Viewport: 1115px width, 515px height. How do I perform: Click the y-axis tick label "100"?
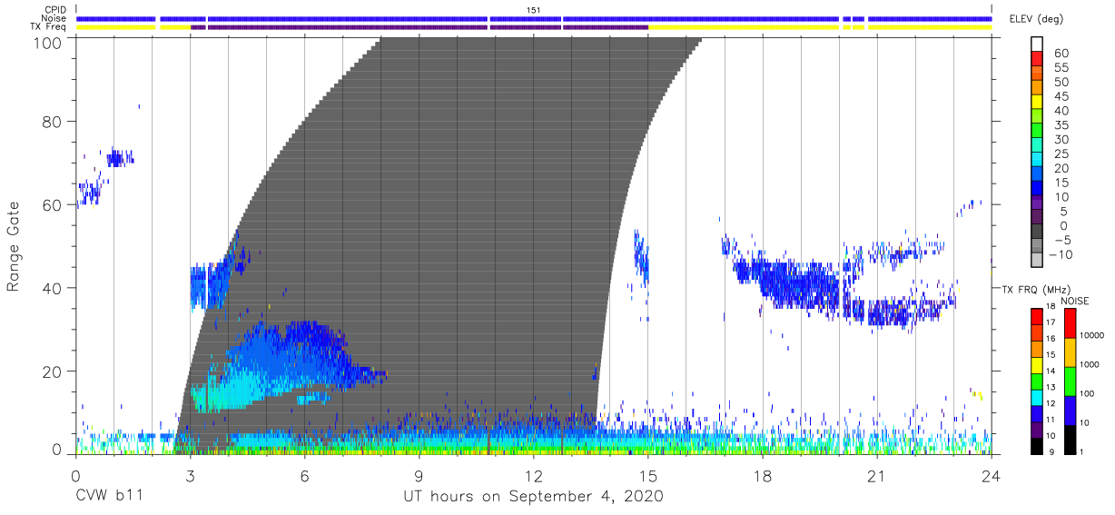48,43
